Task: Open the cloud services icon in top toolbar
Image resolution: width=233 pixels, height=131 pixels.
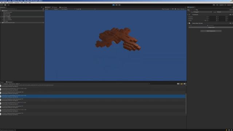Action: pyautogui.click(x=5, y=5)
